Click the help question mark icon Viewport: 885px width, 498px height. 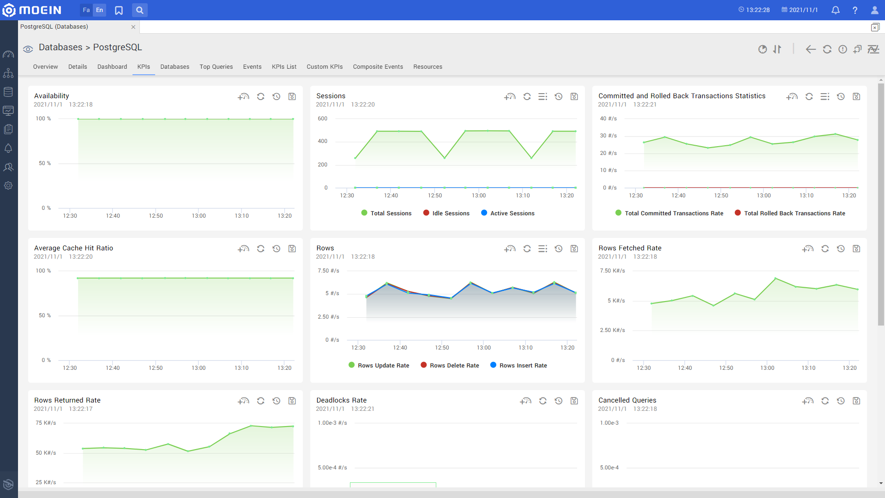click(x=855, y=10)
